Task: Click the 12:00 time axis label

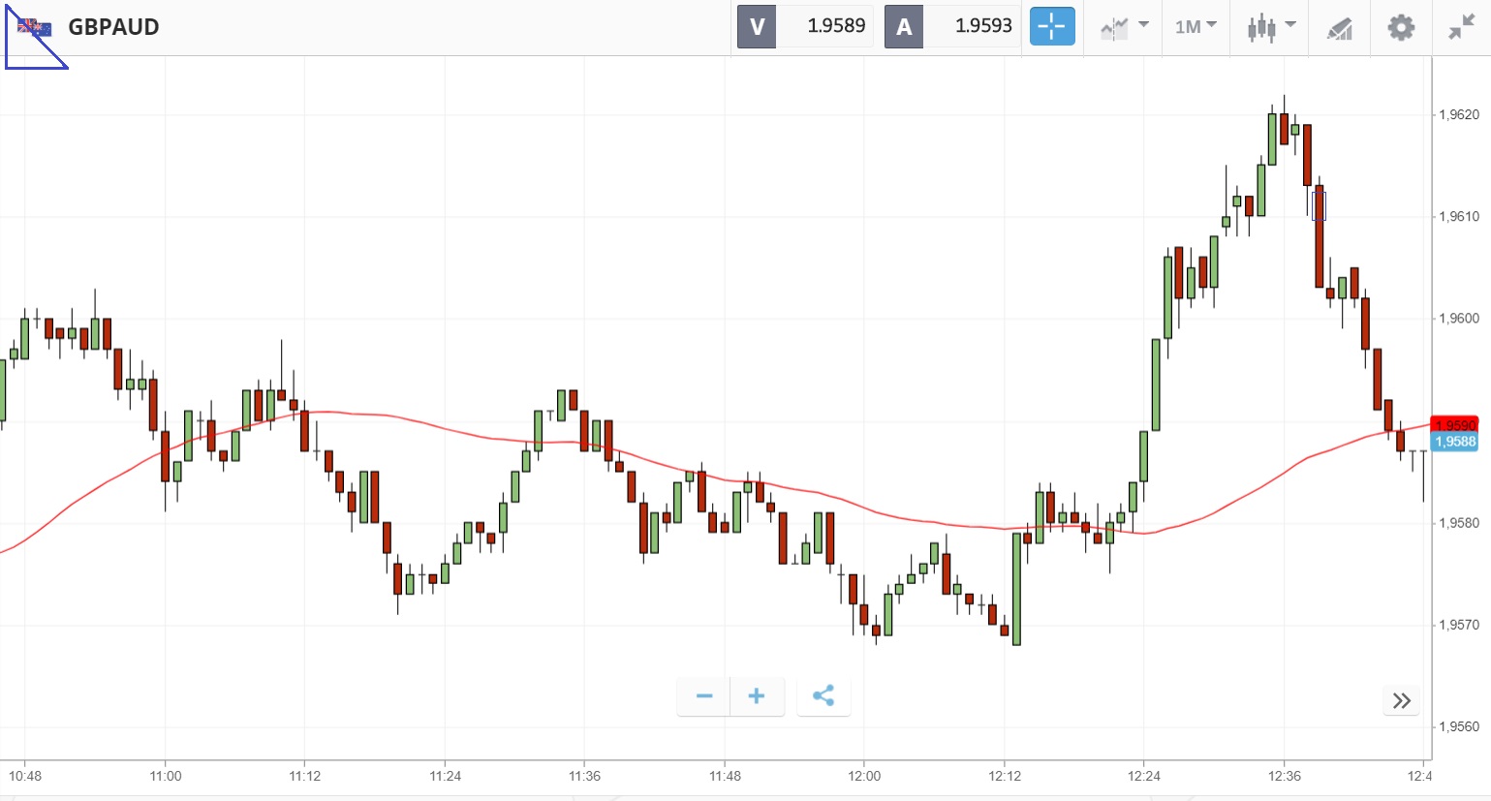Action: tap(864, 776)
